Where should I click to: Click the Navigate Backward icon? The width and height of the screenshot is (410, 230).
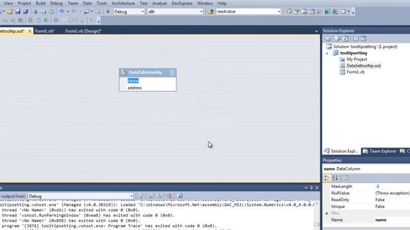(86, 11)
